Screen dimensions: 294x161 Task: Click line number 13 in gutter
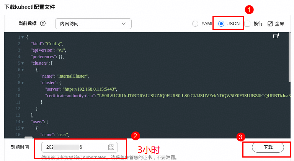[18, 115]
